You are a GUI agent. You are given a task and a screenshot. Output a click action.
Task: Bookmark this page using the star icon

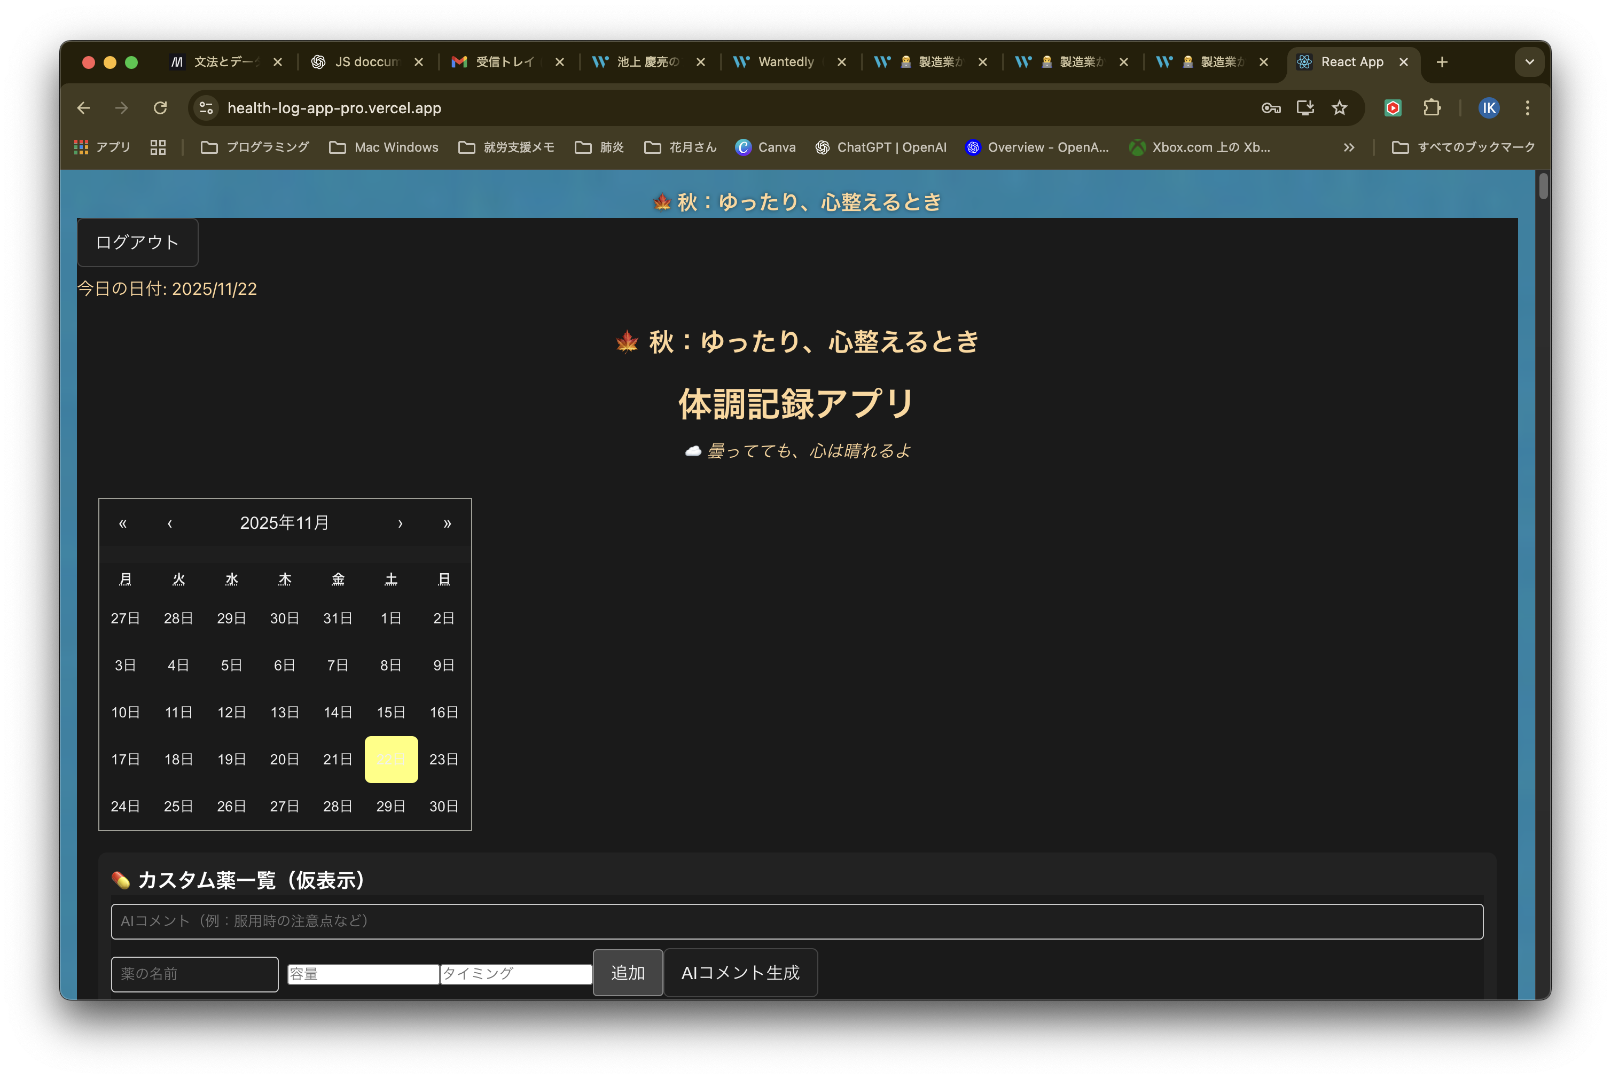click(x=1339, y=107)
